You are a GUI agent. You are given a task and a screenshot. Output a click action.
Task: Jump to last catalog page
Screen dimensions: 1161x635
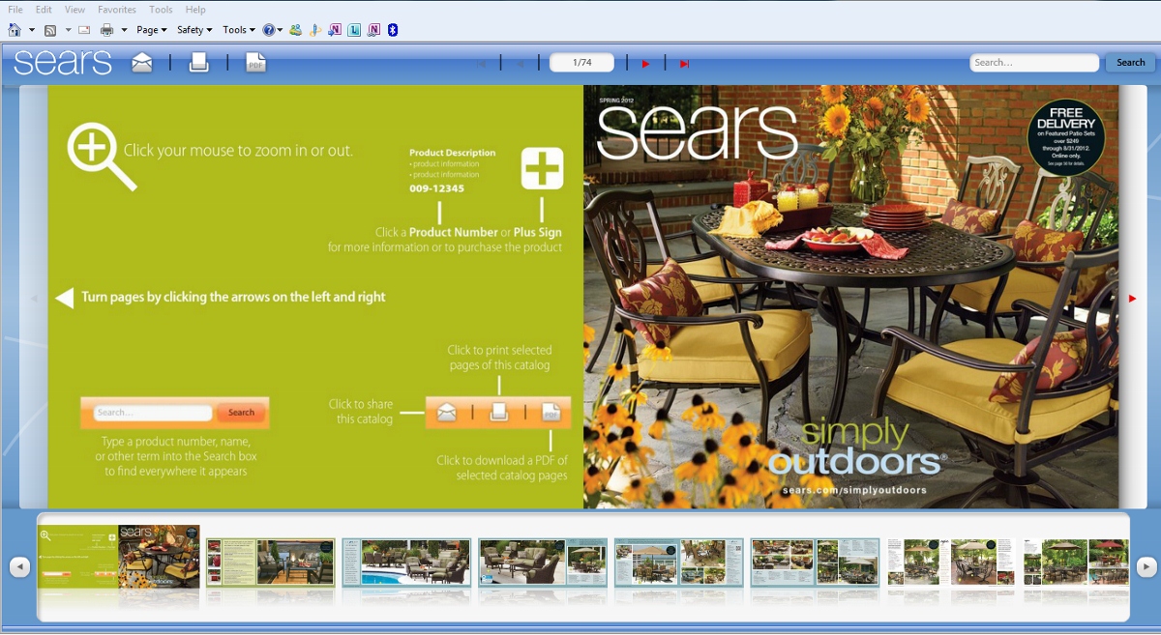click(x=684, y=64)
